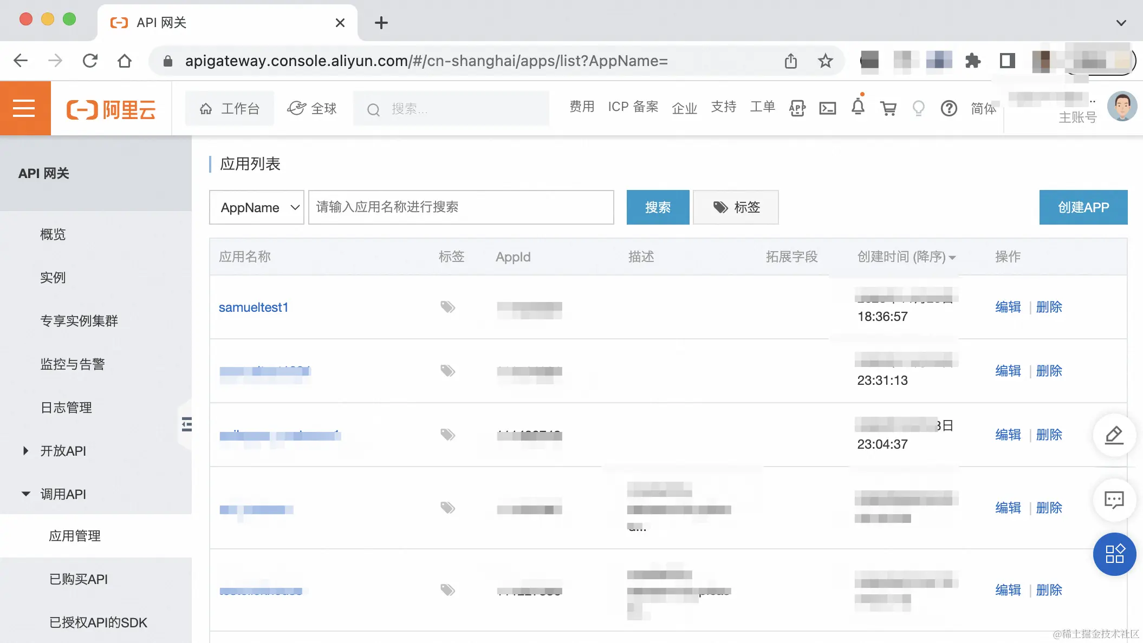Click the Aliyun logo
This screenshot has height=643, width=1143.
click(111, 109)
